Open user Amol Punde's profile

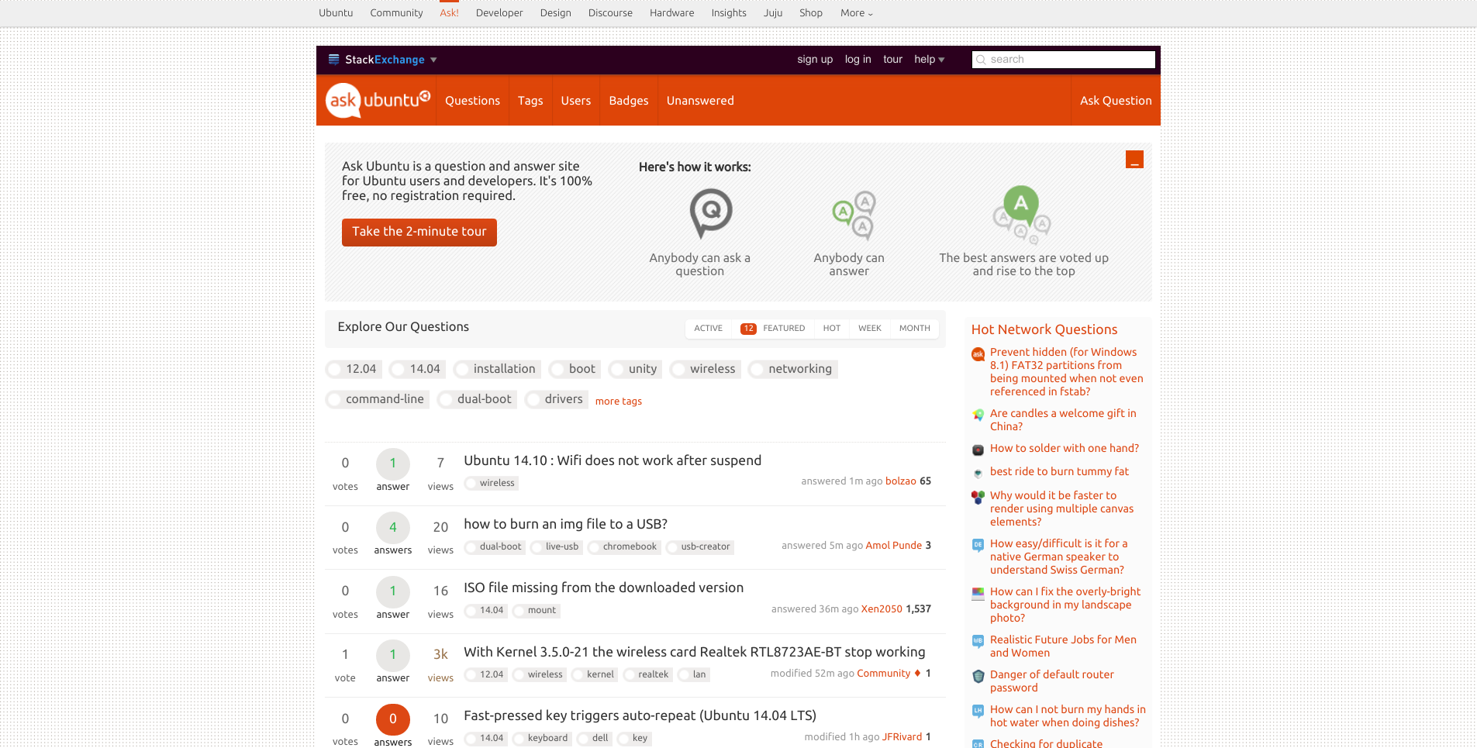point(893,546)
